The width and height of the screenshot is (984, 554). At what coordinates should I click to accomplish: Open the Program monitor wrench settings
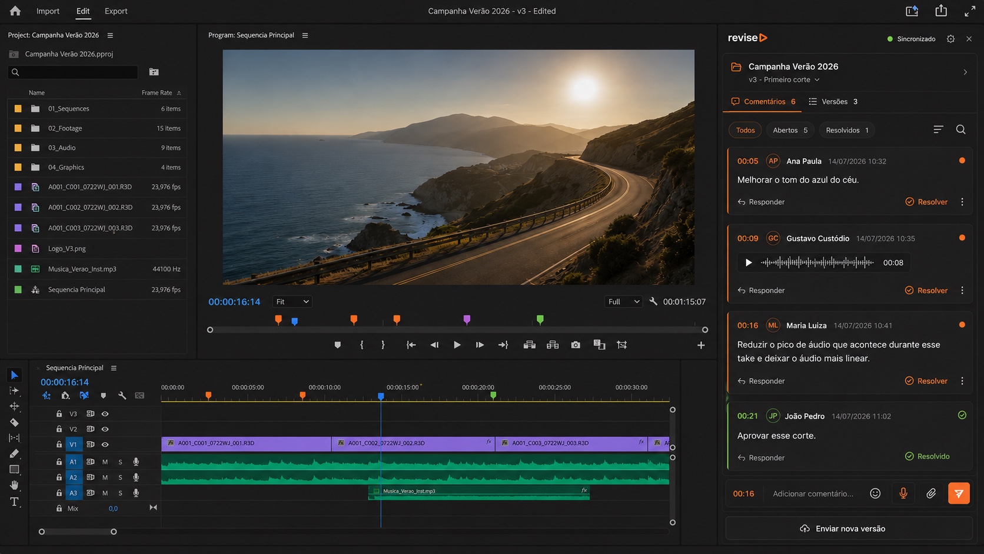[x=653, y=301]
